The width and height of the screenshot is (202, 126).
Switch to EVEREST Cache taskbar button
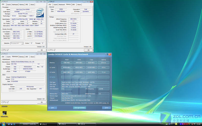[x=29, y=124]
